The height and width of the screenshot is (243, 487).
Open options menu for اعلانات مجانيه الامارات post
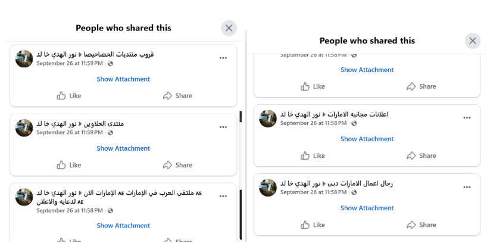tap(467, 118)
